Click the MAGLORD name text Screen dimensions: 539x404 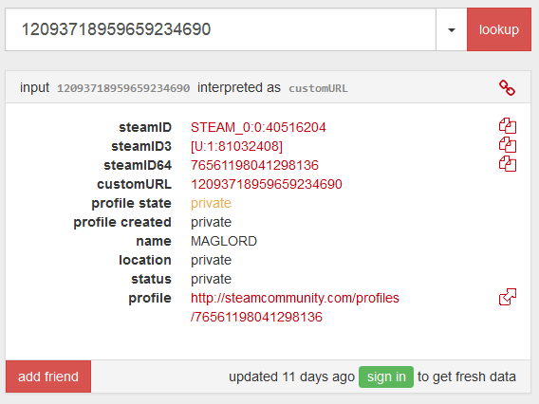pos(224,241)
